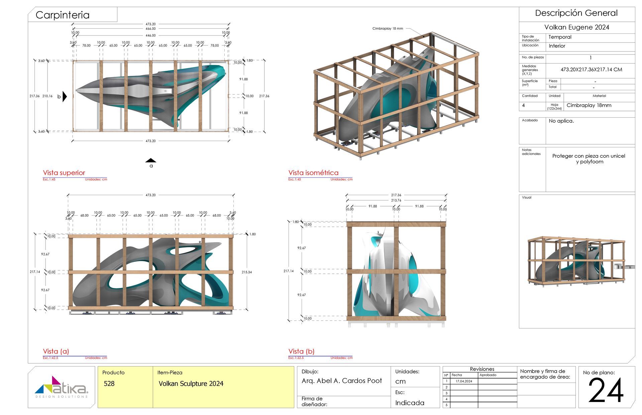The image size is (642, 415).
Task: Click the Vista isométrica crate rendering
Action: (396, 95)
